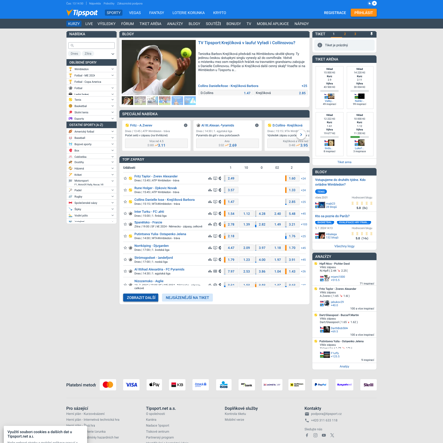This screenshot has height=443, width=443.
Task: Click the Apple Pay payment icon
Action: tap(155, 385)
